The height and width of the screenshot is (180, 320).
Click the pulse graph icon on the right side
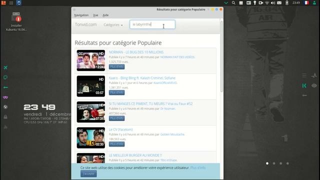tap(314, 75)
